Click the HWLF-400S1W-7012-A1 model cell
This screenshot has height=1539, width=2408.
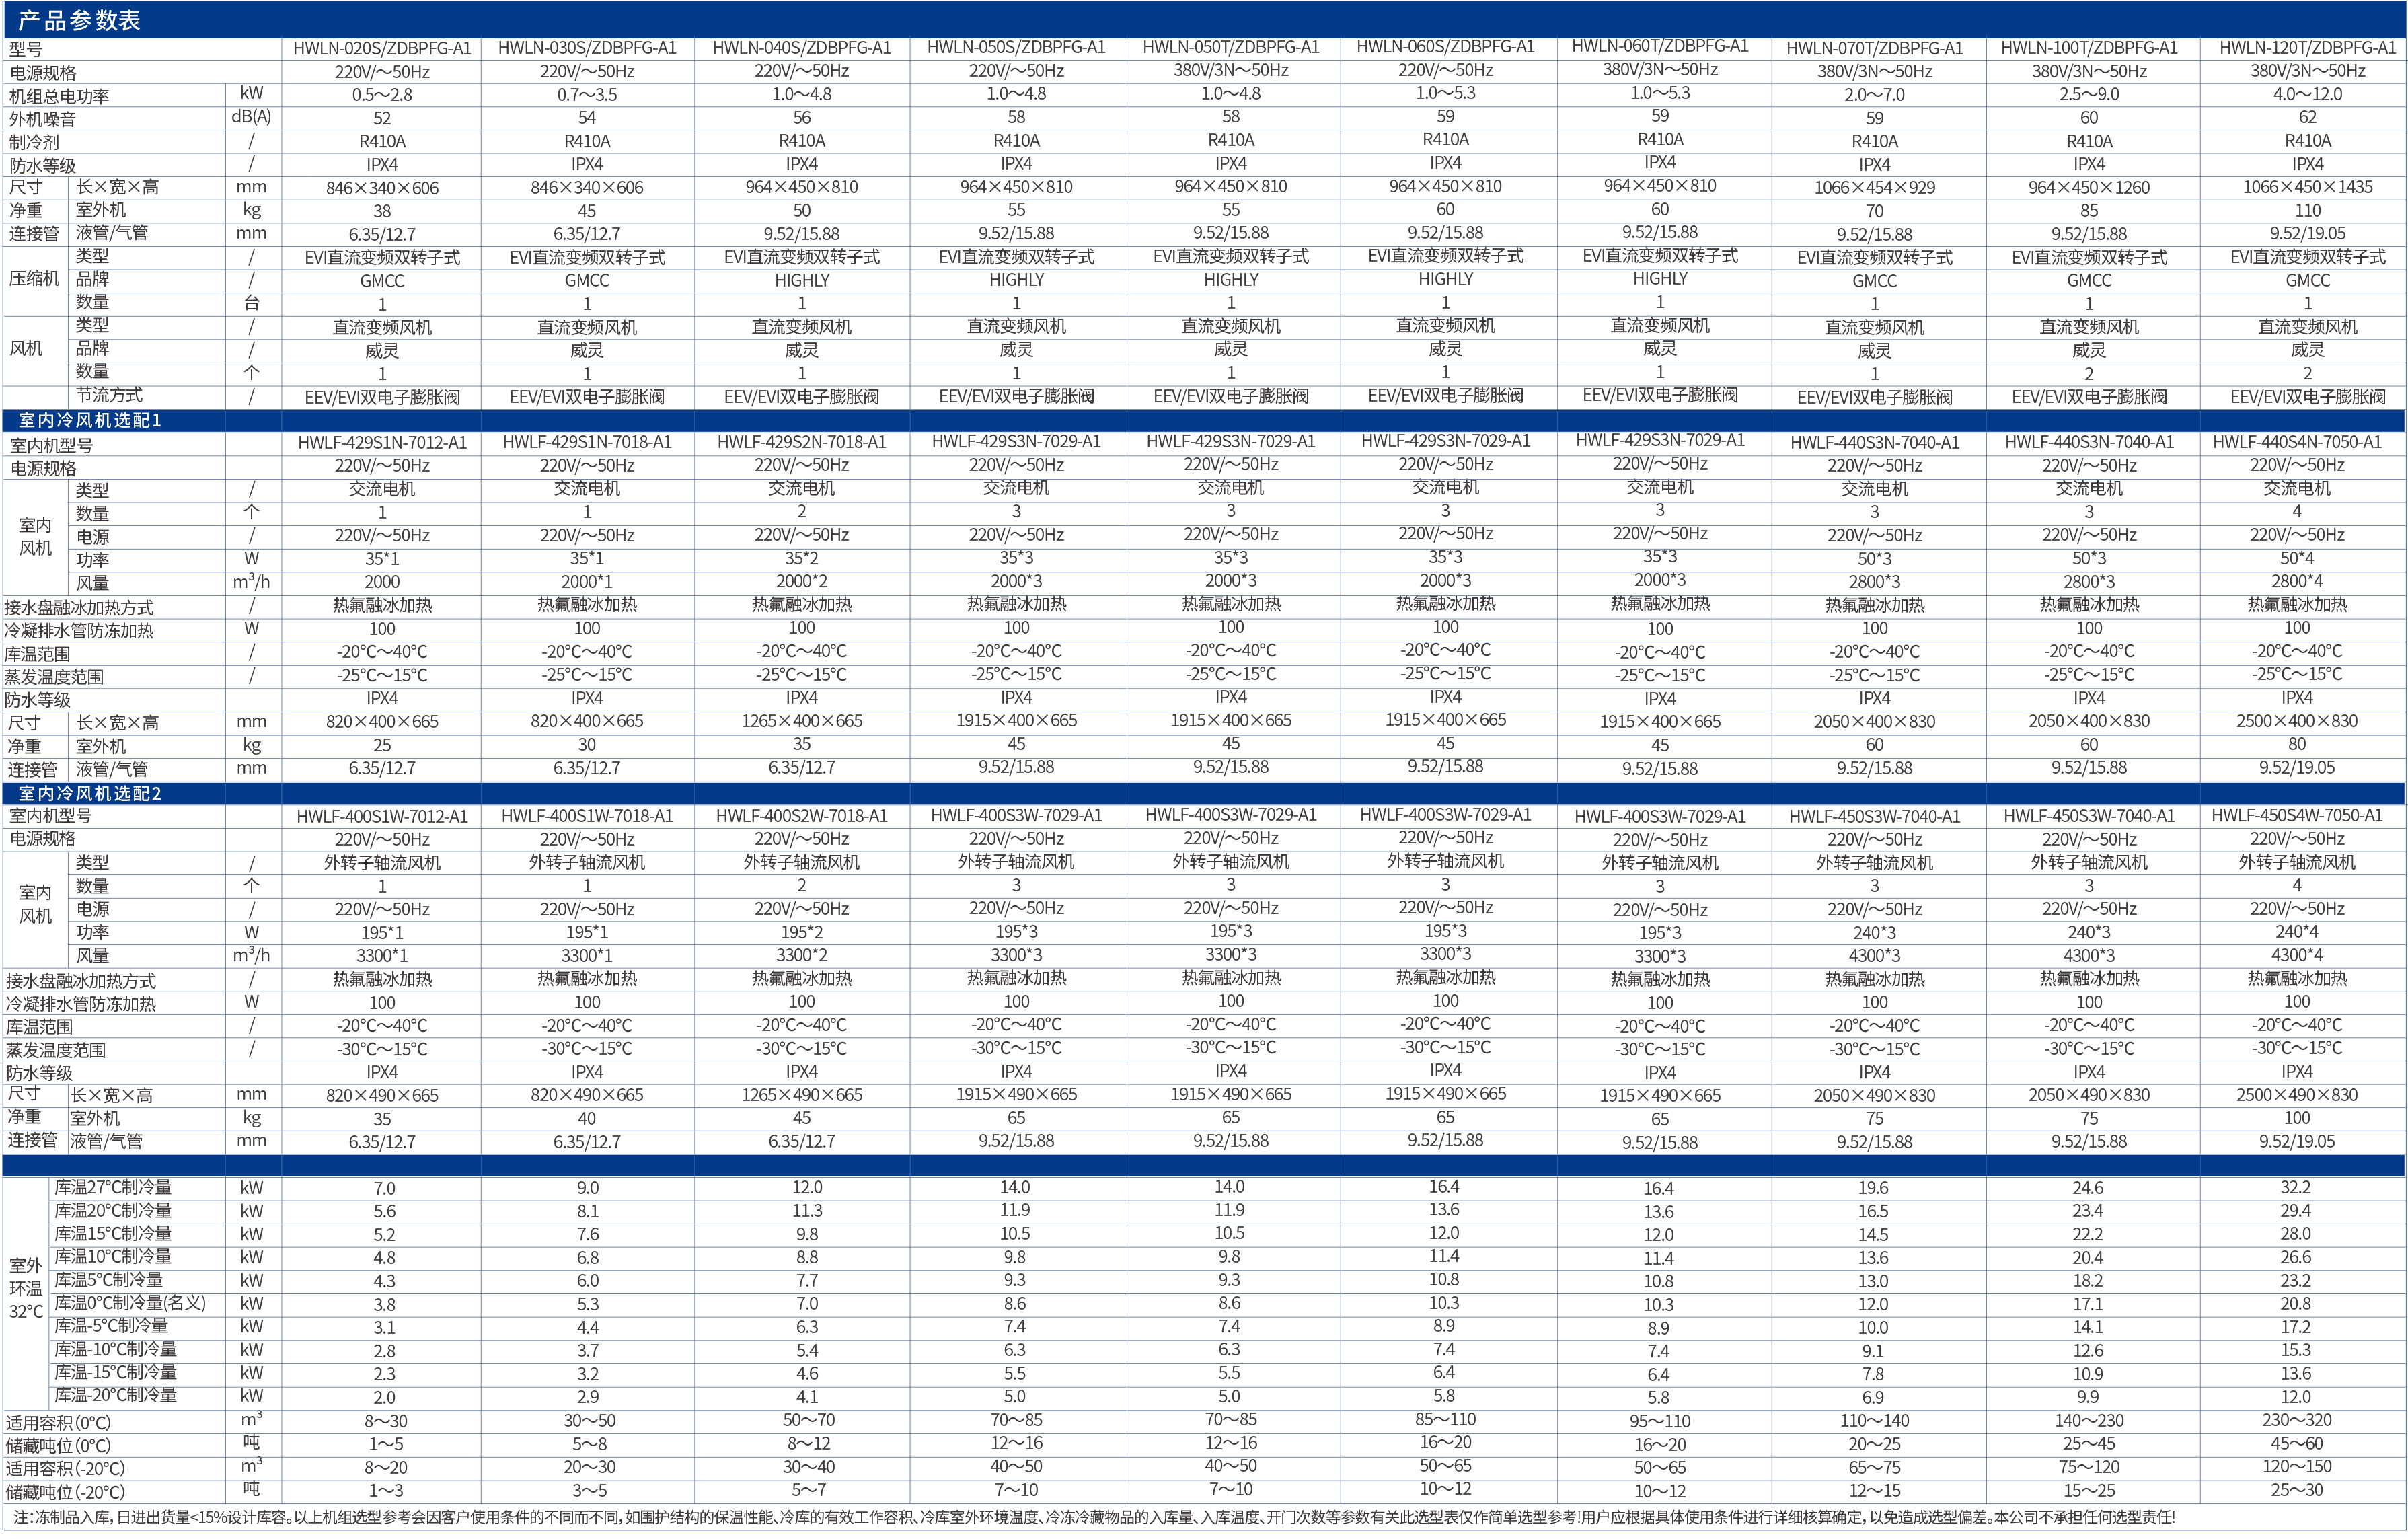point(382,816)
